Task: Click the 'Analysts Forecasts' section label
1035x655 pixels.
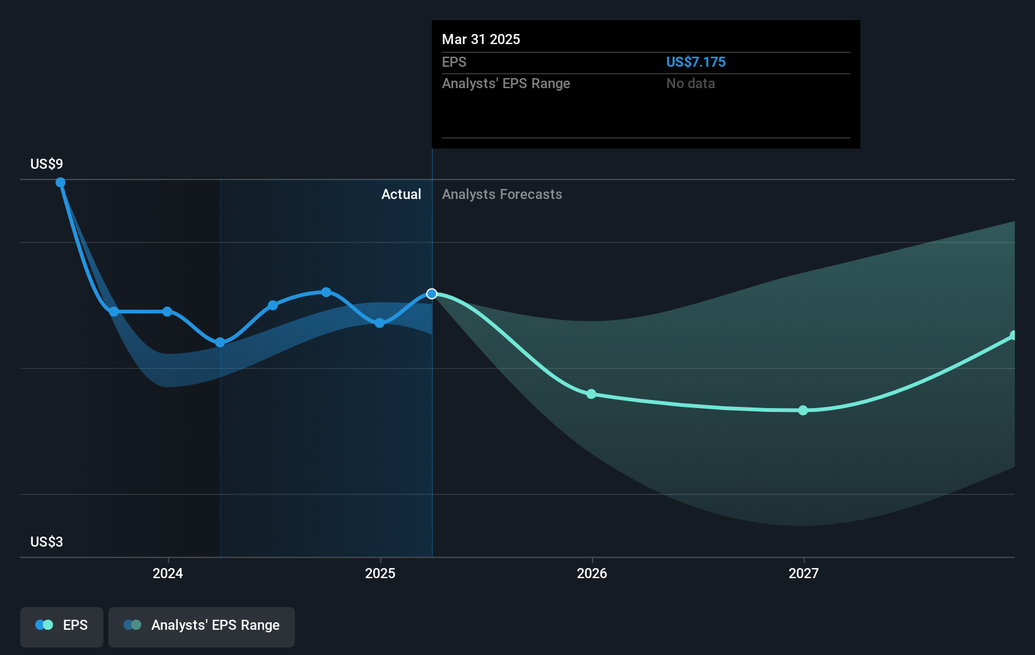Action: tap(502, 194)
